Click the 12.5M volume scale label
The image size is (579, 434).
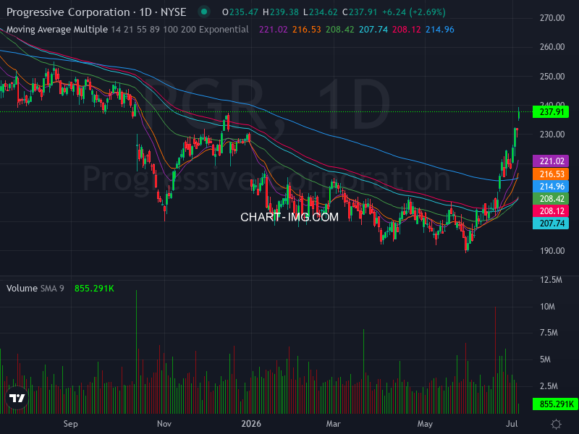[x=551, y=280]
